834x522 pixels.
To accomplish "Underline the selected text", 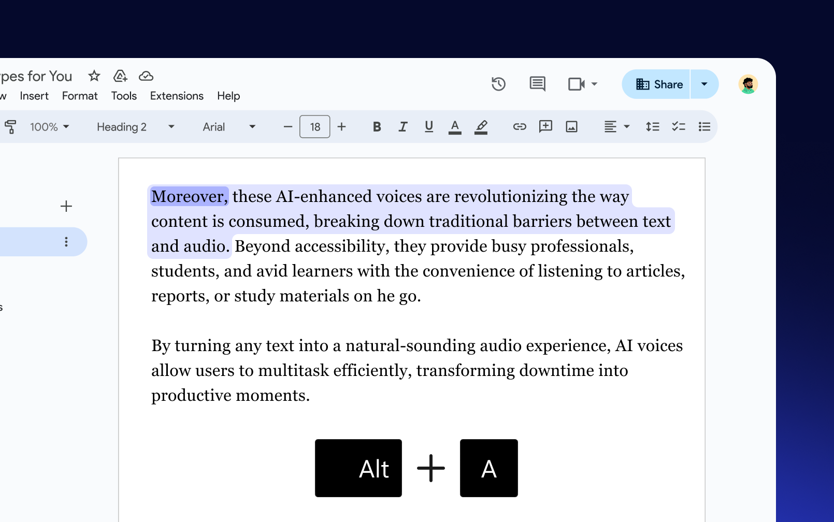I will tap(428, 126).
